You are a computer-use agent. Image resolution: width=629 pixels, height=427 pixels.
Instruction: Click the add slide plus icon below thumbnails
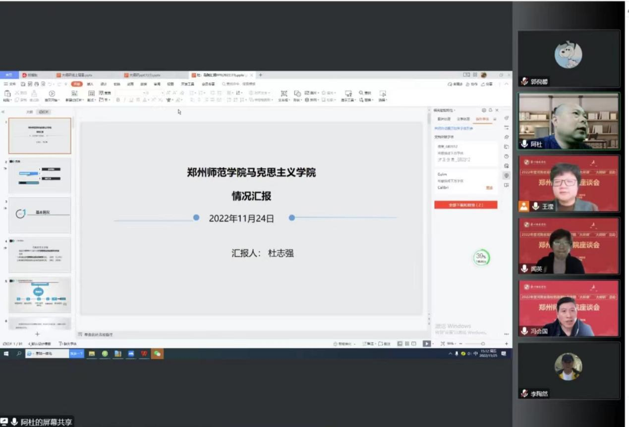click(x=37, y=334)
